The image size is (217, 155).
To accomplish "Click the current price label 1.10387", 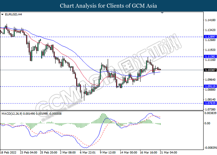I will [x=210, y=70].
